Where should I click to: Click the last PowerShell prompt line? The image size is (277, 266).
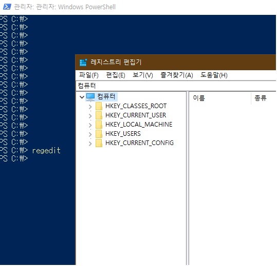[x=14, y=159]
